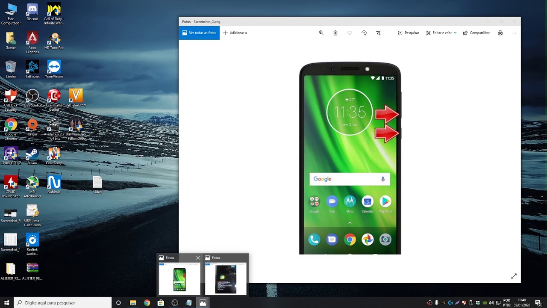Screen dimensions: 547x308
Task: Select the Call of Duty Infinite Warfare shortcut
Action: click(x=54, y=14)
